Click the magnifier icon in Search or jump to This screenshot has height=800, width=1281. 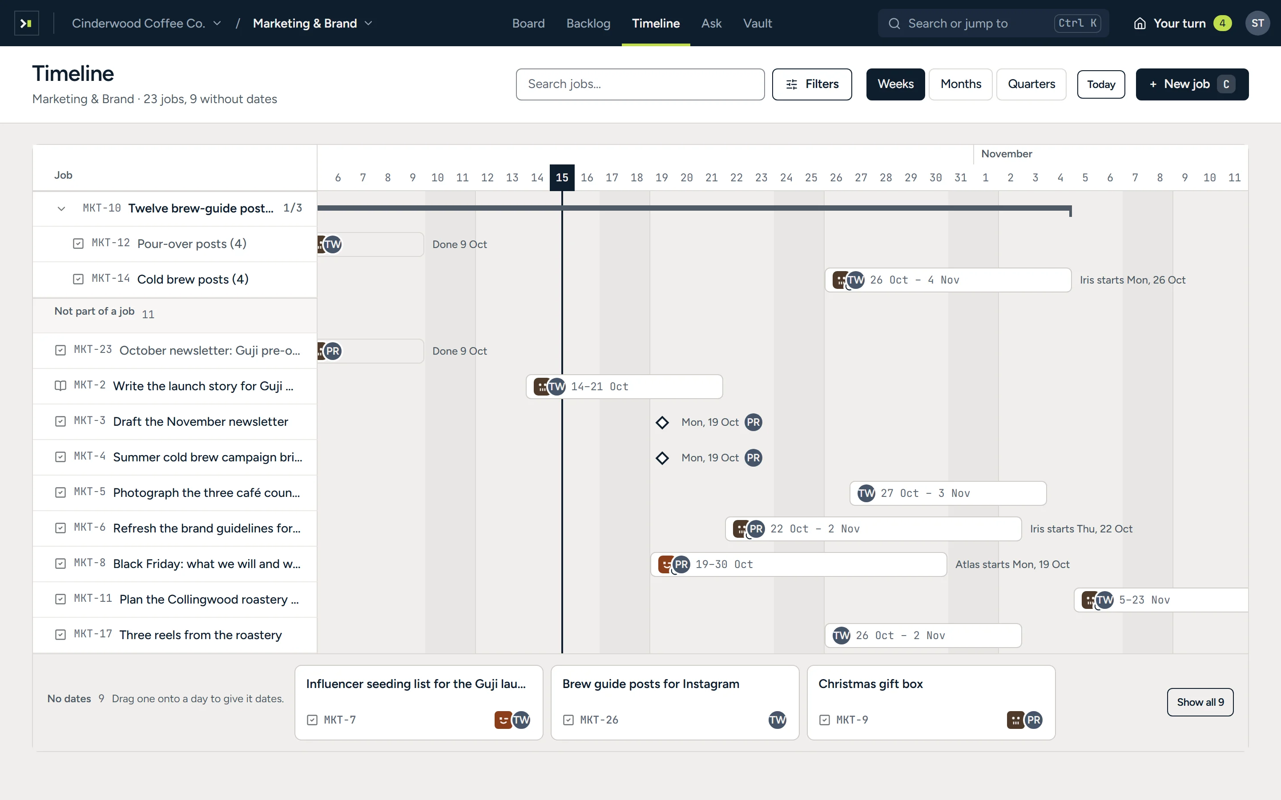(894, 23)
